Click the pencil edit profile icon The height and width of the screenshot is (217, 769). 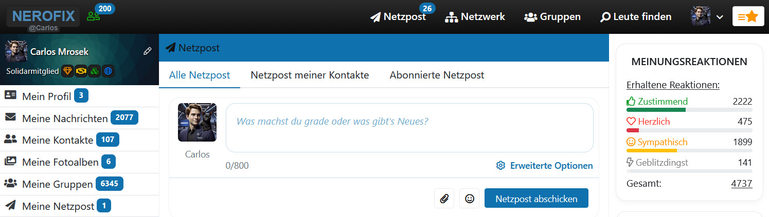[148, 51]
